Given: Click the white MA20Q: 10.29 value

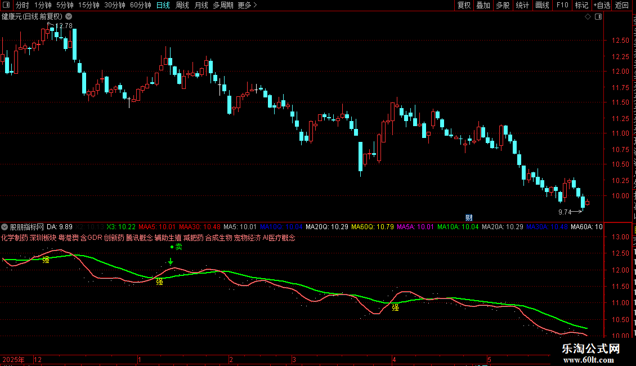Looking at the screenshot, I should [327, 227].
